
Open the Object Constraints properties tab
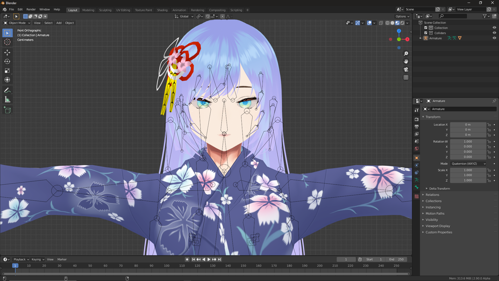click(417, 173)
